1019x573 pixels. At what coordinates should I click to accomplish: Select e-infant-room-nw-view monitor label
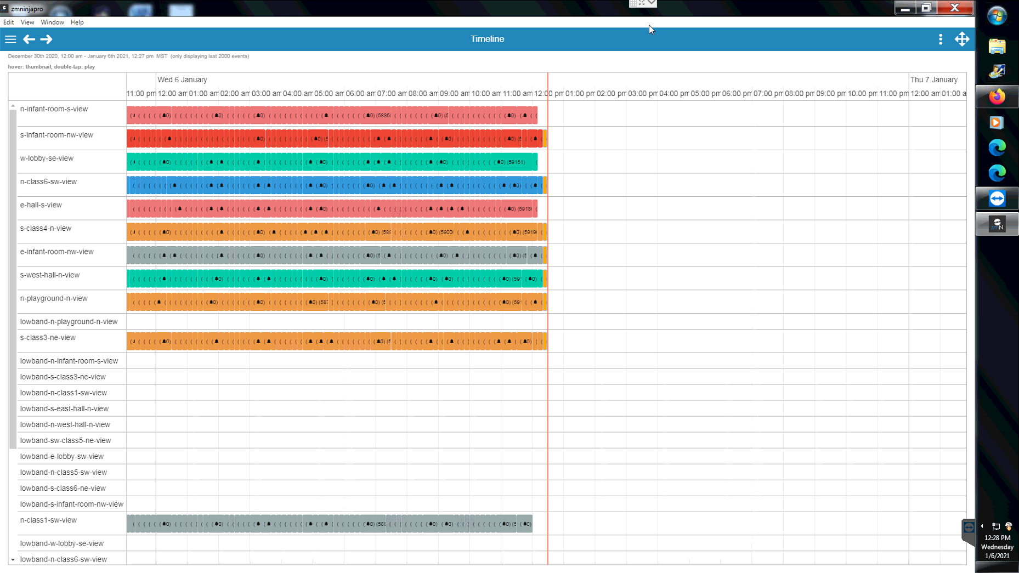56,252
